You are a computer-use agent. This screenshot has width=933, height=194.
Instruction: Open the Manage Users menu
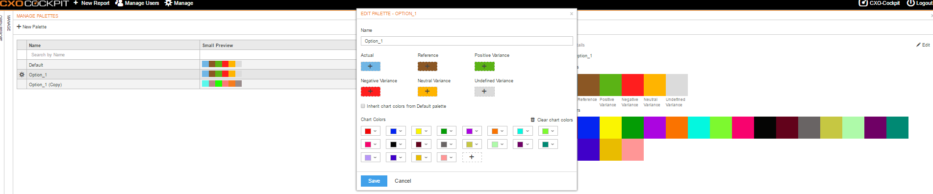pos(137,3)
